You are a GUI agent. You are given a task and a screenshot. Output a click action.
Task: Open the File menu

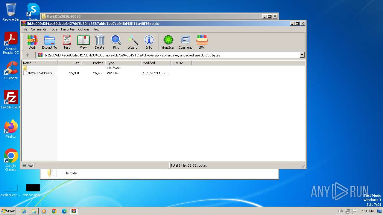(x=25, y=29)
